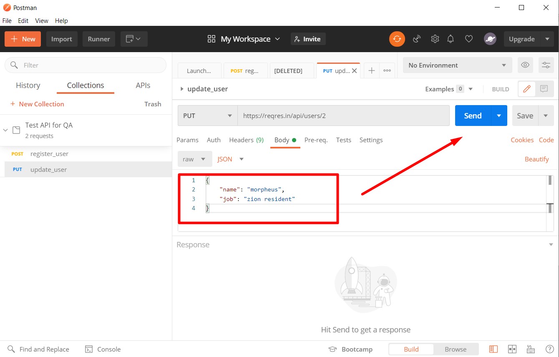Open the comments icon beside the pencil

point(544,89)
